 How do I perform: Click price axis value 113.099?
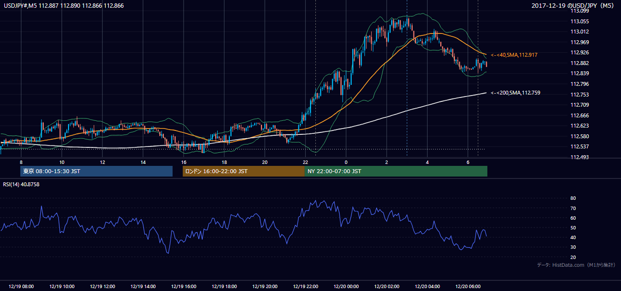coord(579,11)
